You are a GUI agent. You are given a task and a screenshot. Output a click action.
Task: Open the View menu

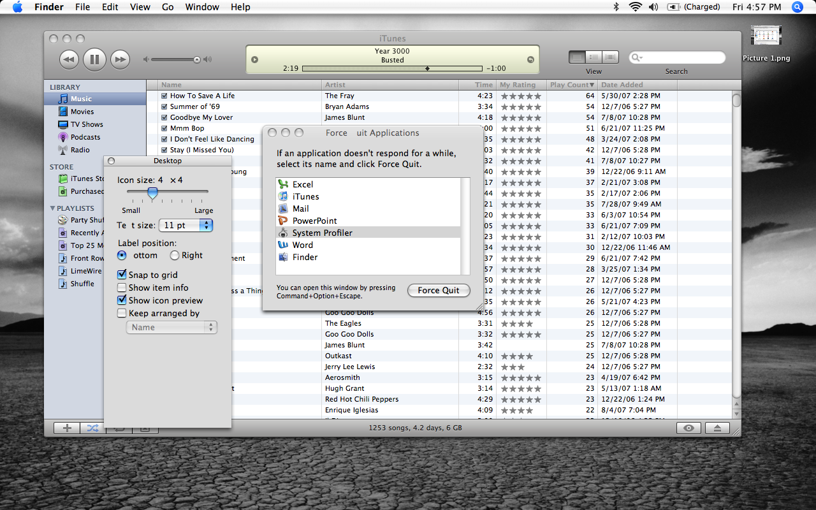pyautogui.click(x=140, y=7)
